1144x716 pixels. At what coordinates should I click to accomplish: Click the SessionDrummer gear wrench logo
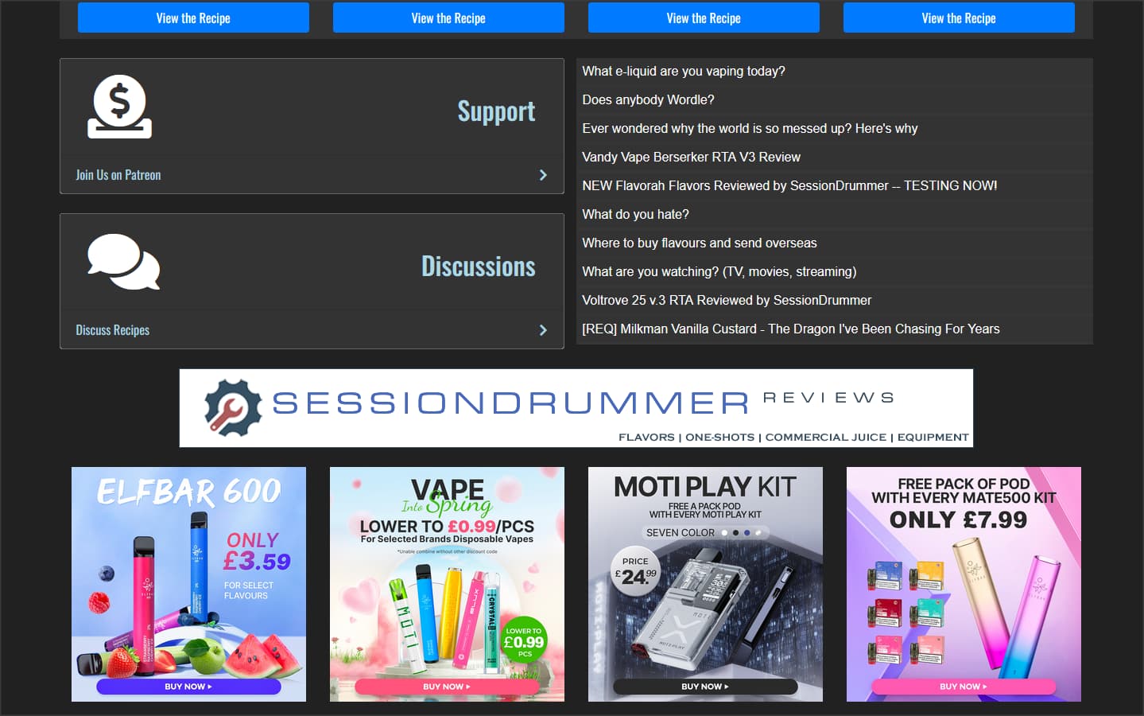click(232, 407)
